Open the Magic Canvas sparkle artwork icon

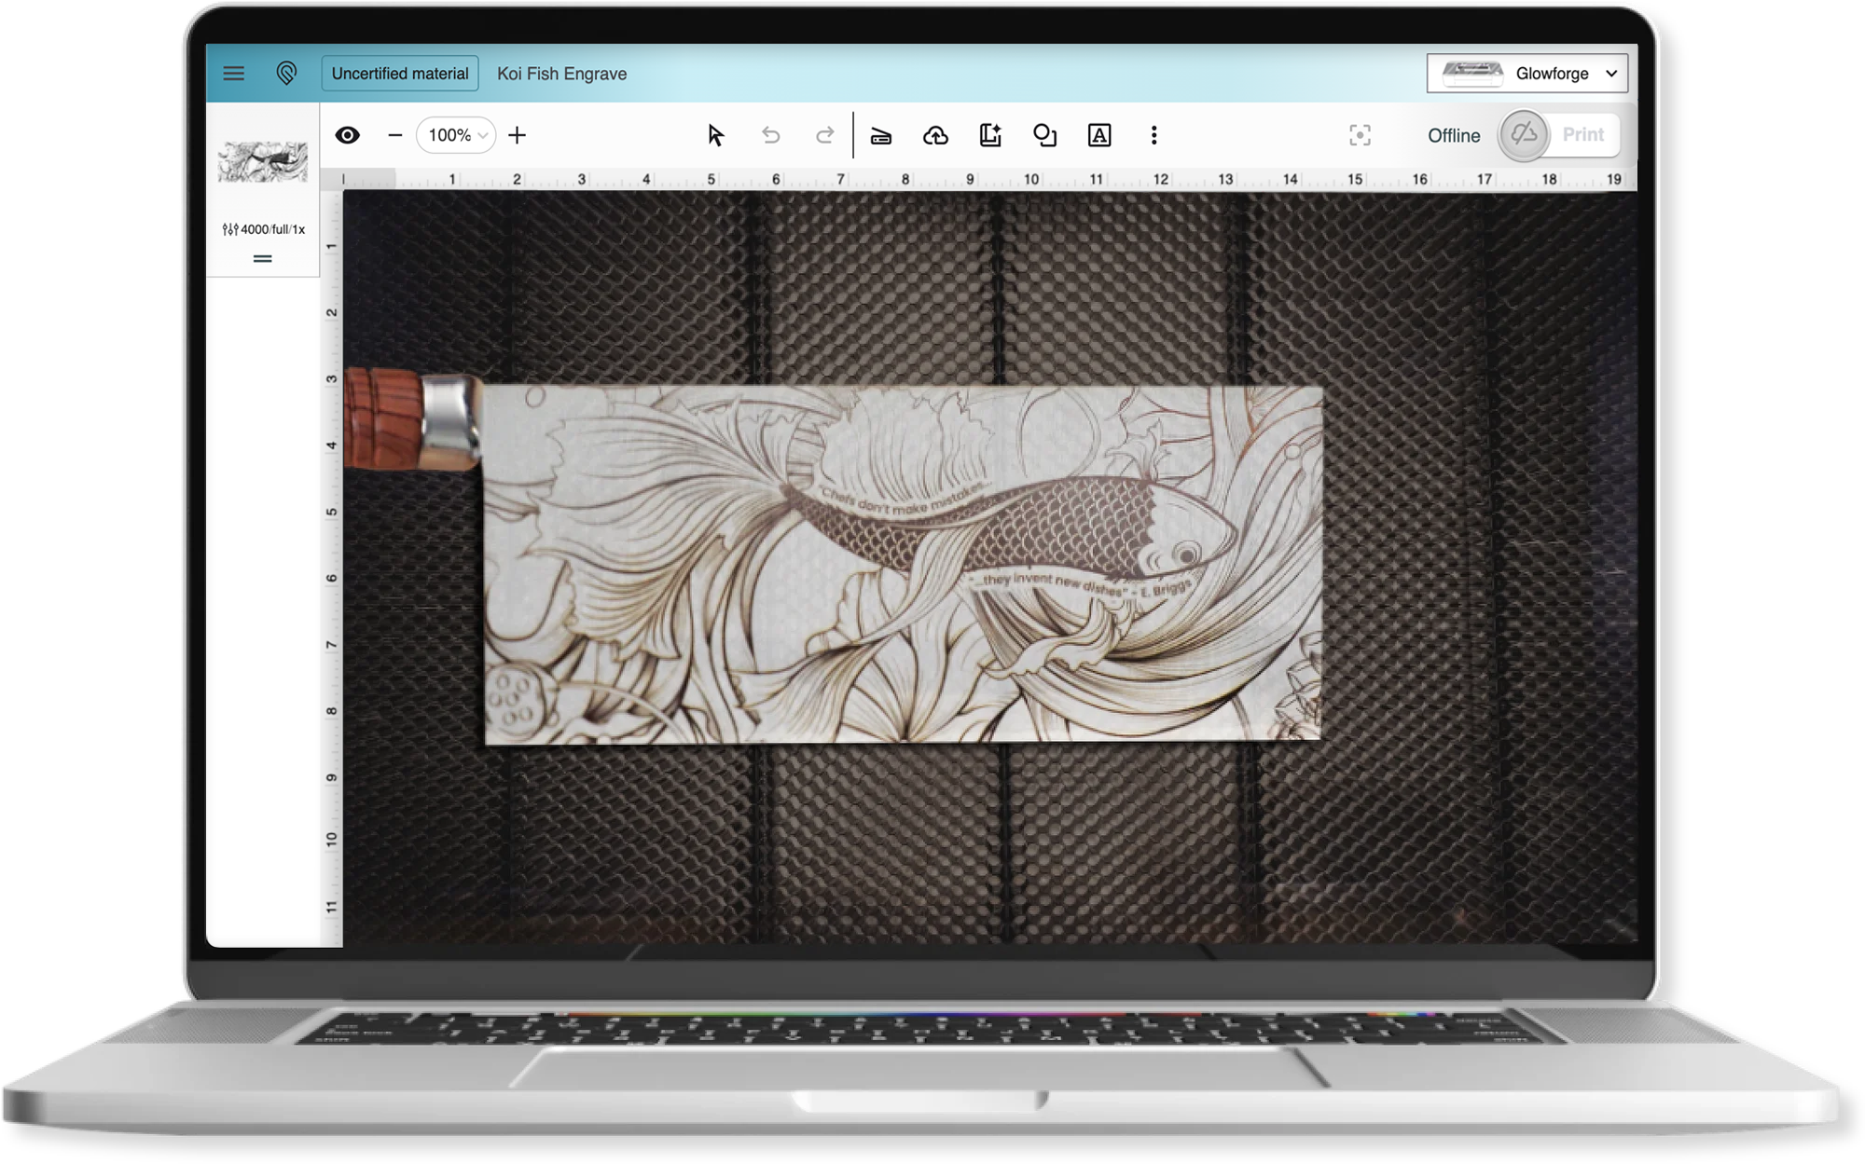[990, 135]
